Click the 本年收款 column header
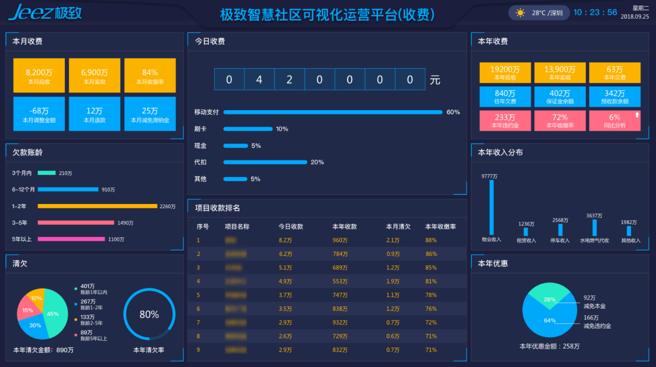 coord(344,227)
